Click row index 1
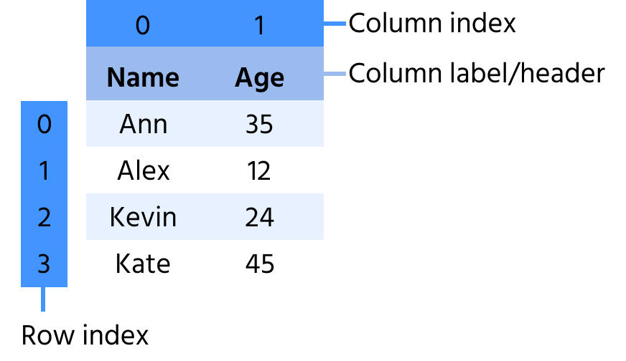626x361 pixels. click(x=45, y=171)
